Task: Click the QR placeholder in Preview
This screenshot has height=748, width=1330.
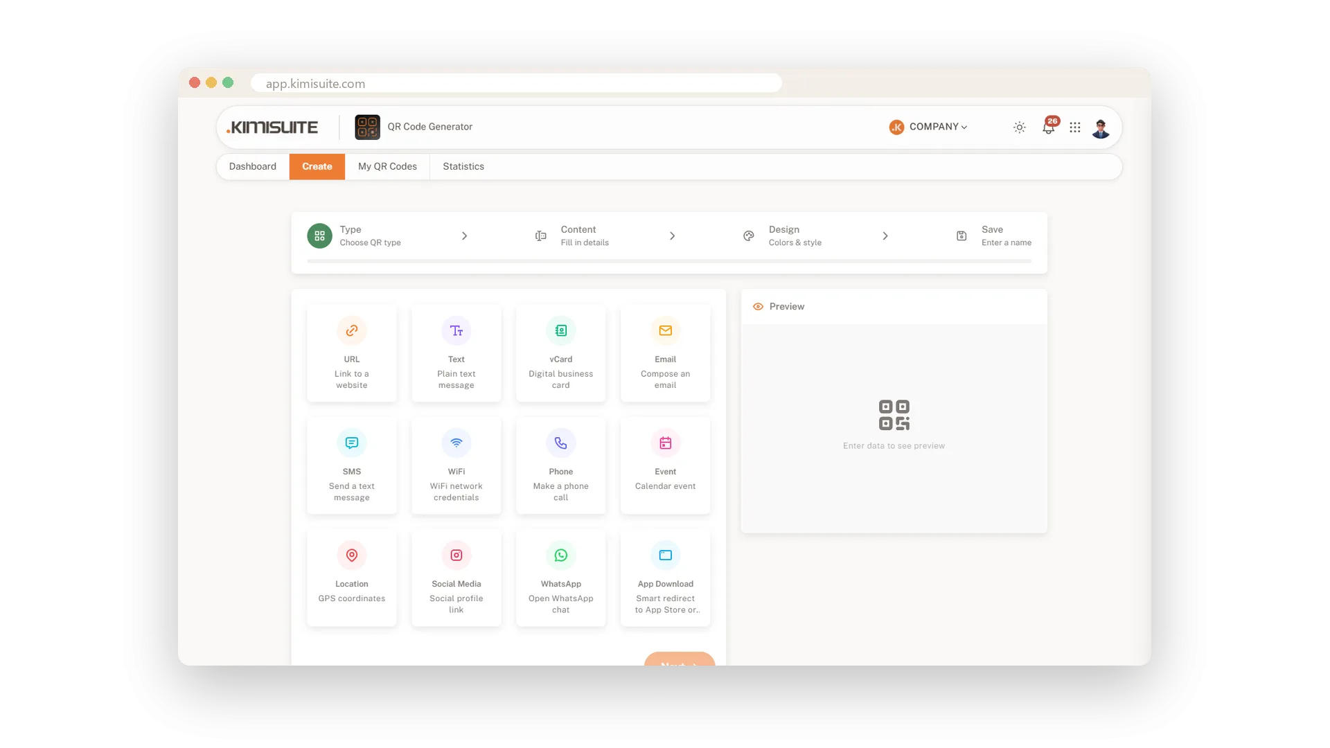Action: [x=894, y=415]
